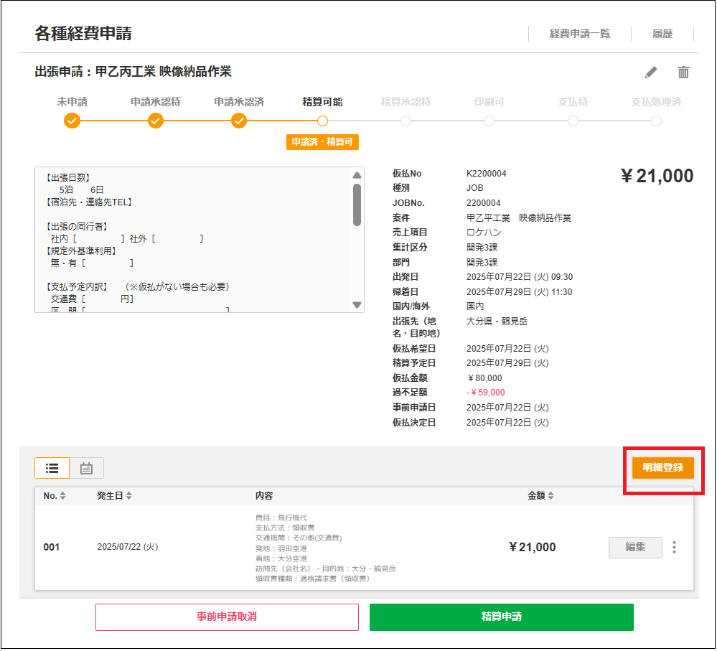The image size is (717, 651).
Task: Click 編集 button for row 001
Action: coord(635,547)
